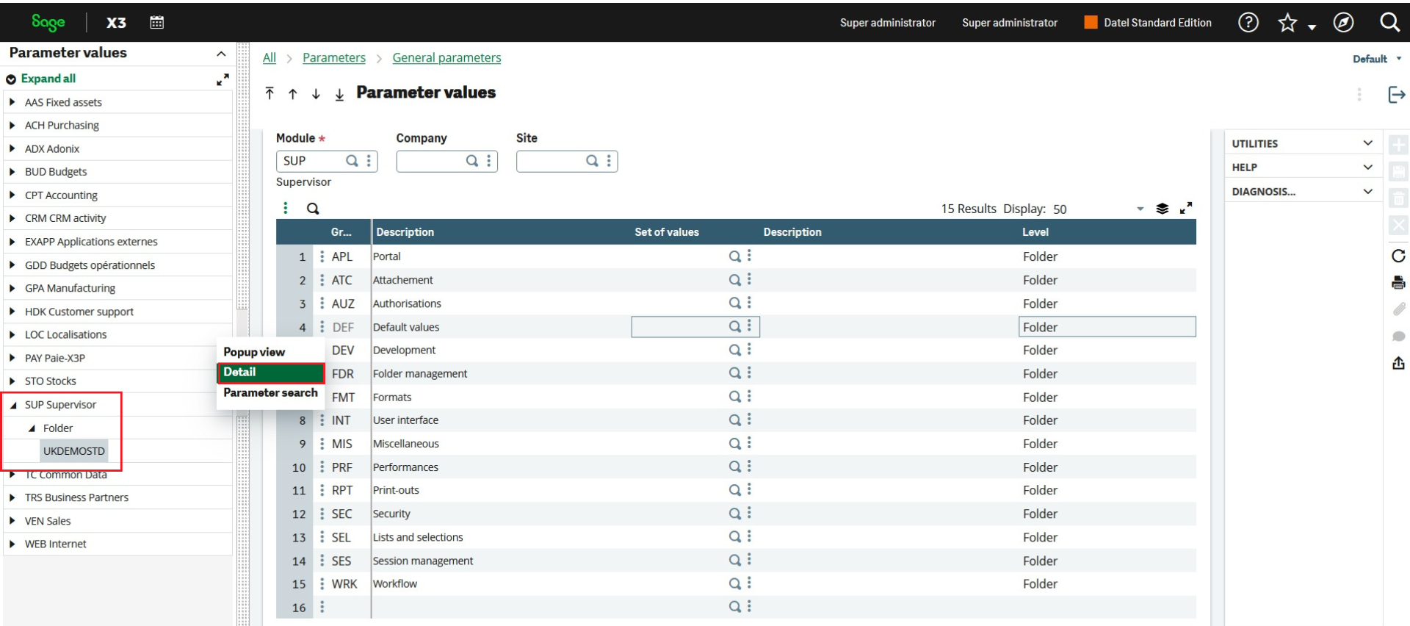The image size is (1410, 626).
Task: Open General parameters breadcrumb link
Action: pos(446,58)
